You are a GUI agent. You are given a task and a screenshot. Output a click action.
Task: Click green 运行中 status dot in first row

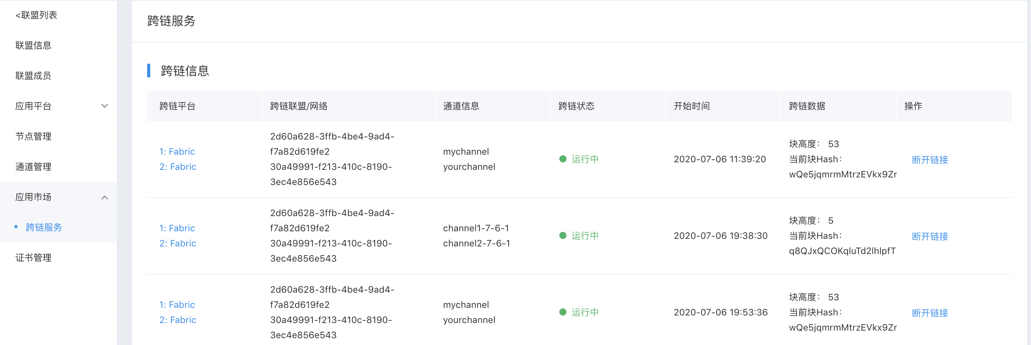click(563, 159)
